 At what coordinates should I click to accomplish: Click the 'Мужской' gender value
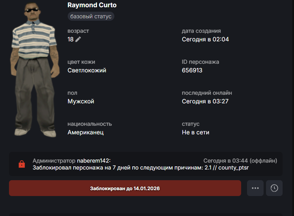click(81, 101)
